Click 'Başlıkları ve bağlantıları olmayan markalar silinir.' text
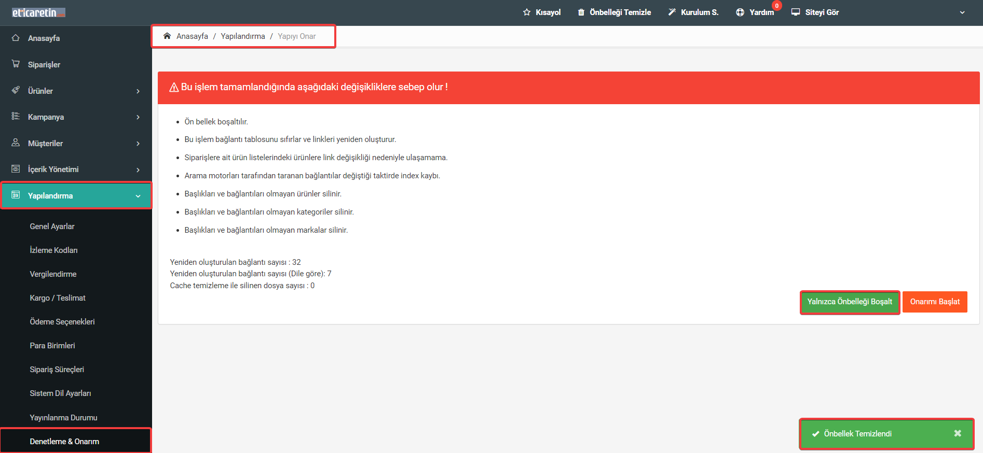Viewport: 983px width, 453px height. point(266,230)
